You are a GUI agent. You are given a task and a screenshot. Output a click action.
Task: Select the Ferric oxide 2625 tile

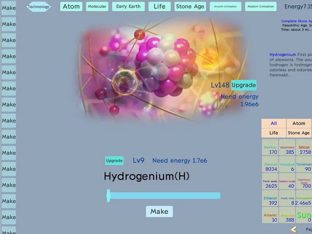270,181
